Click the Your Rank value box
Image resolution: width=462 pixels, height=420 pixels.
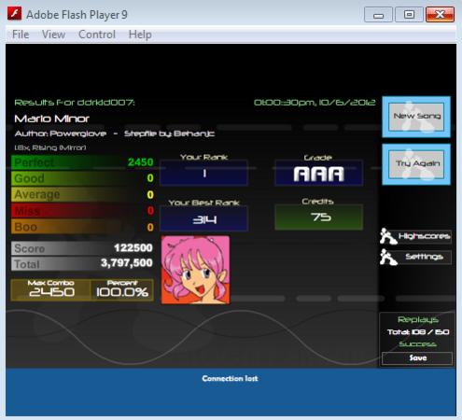click(x=203, y=173)
